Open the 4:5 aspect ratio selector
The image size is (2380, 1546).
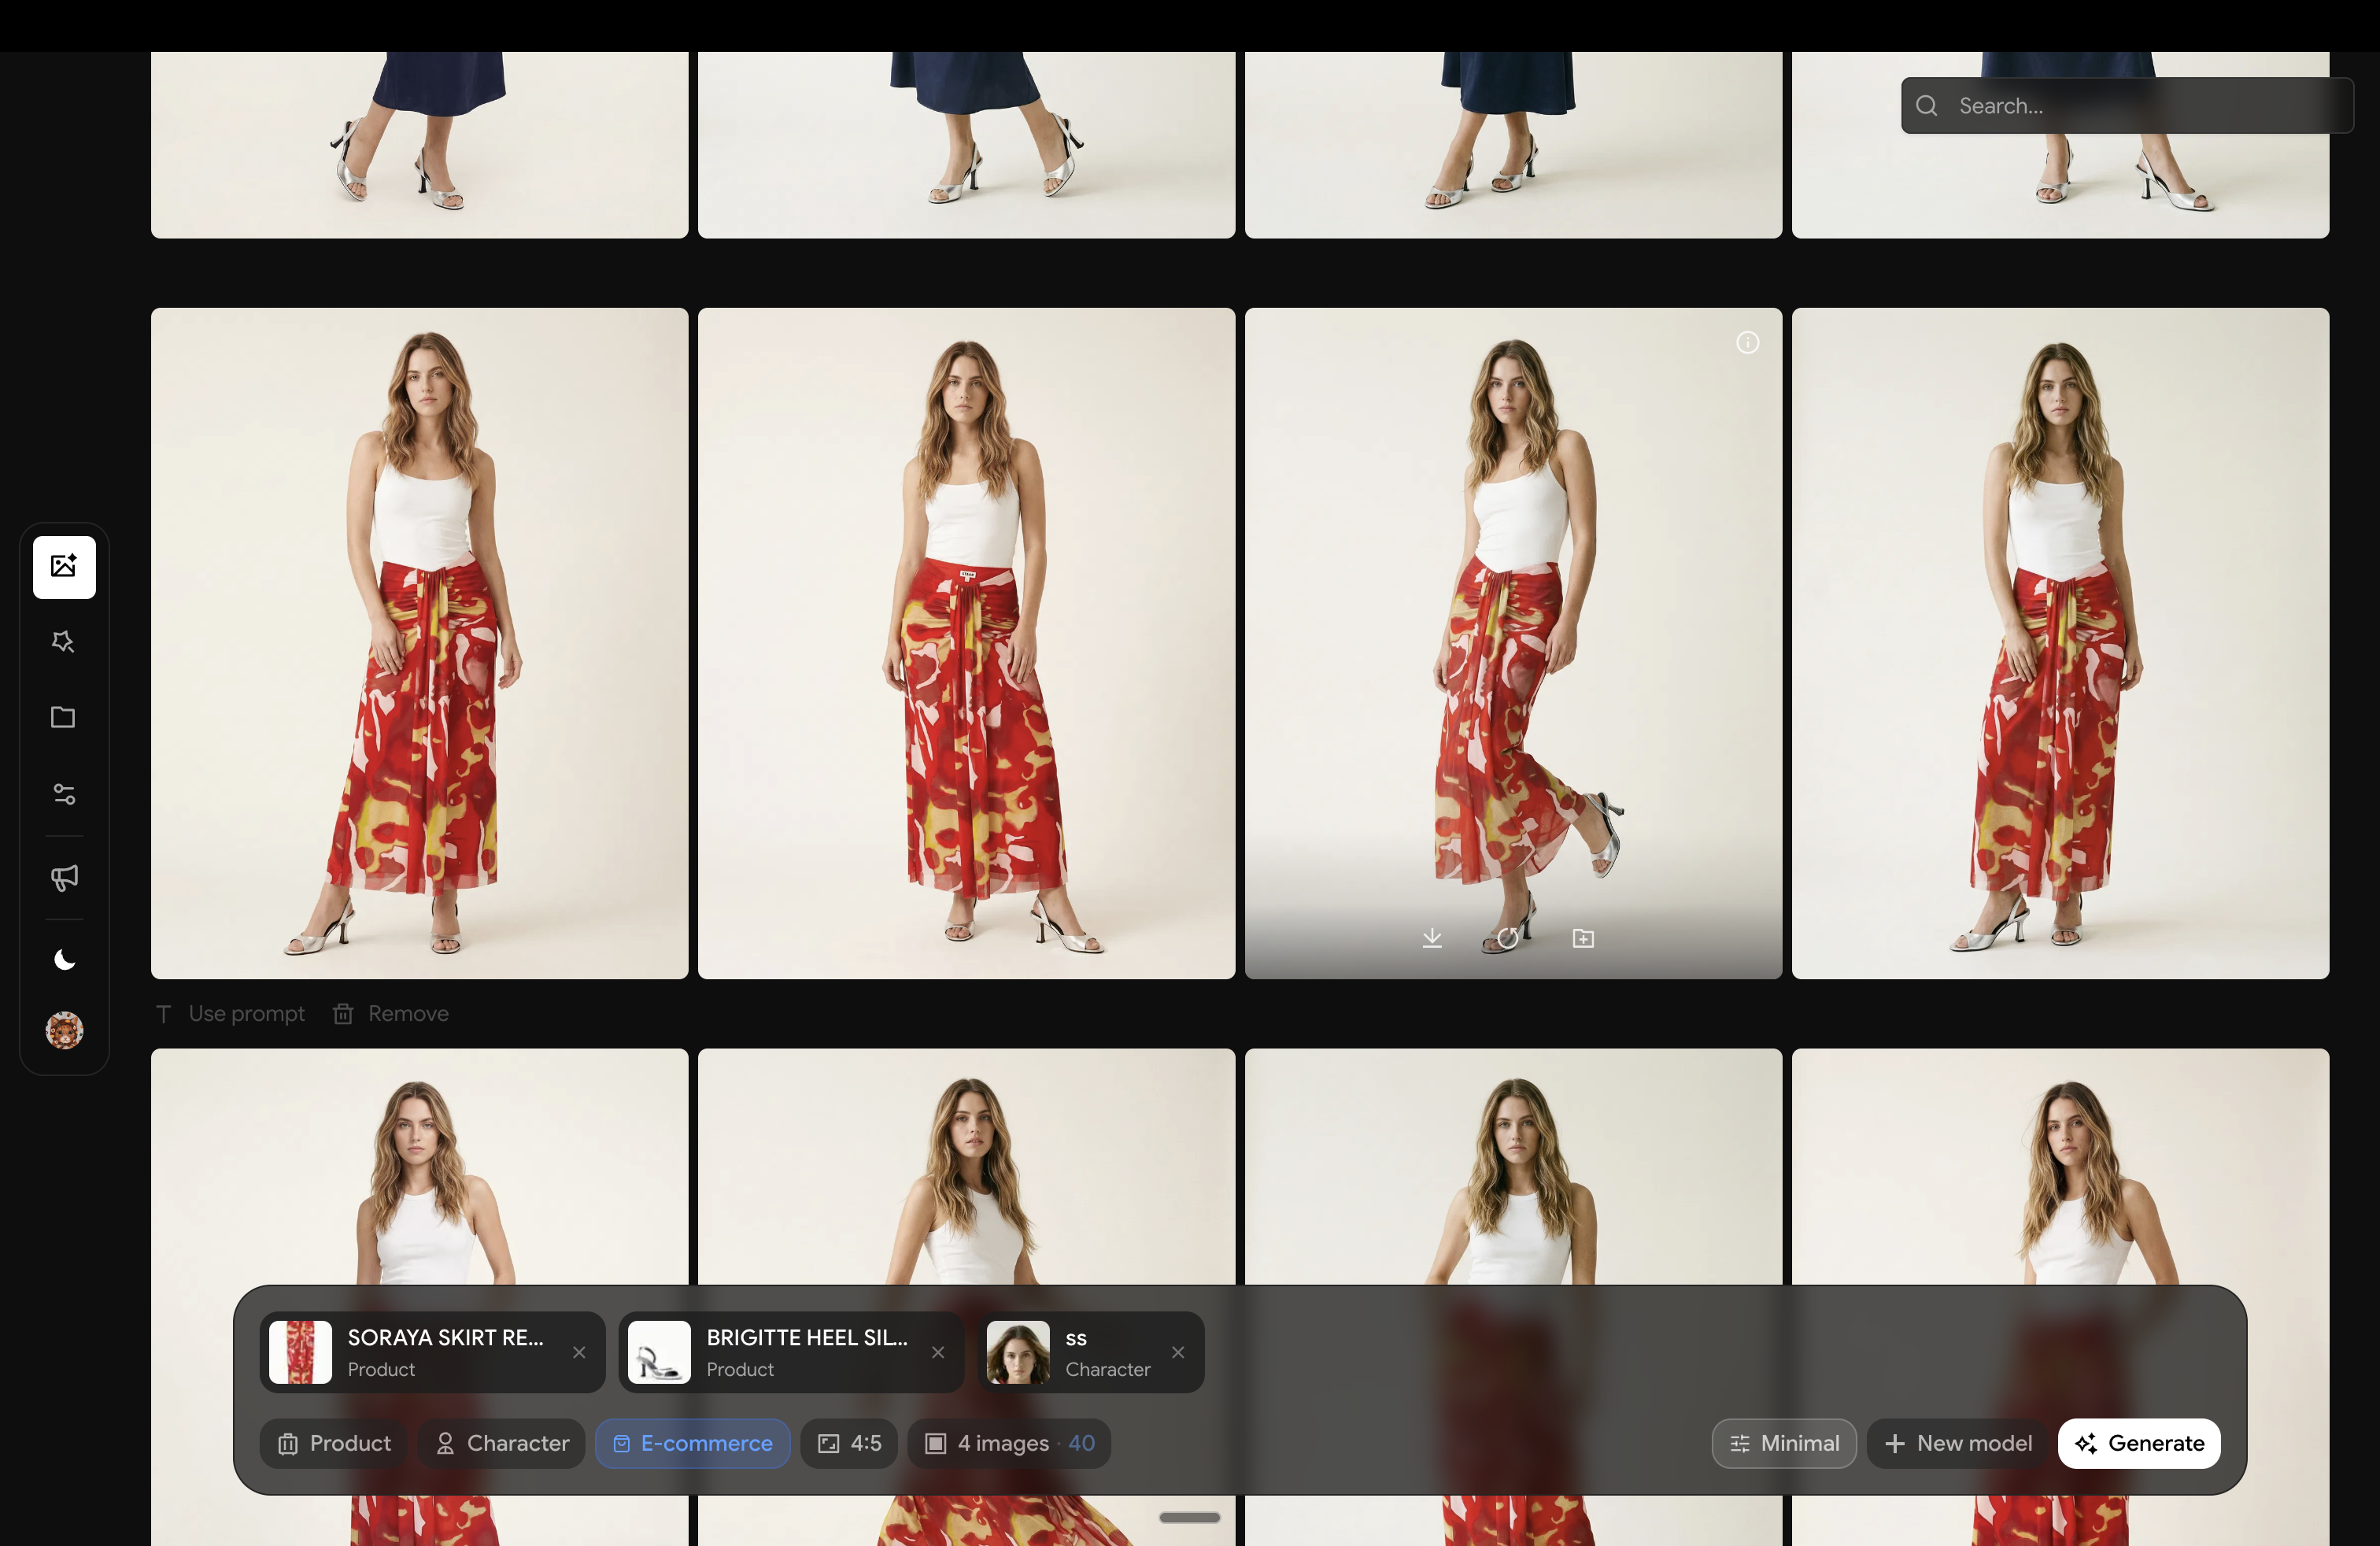pyautogui.click(x=849, y=1443)
